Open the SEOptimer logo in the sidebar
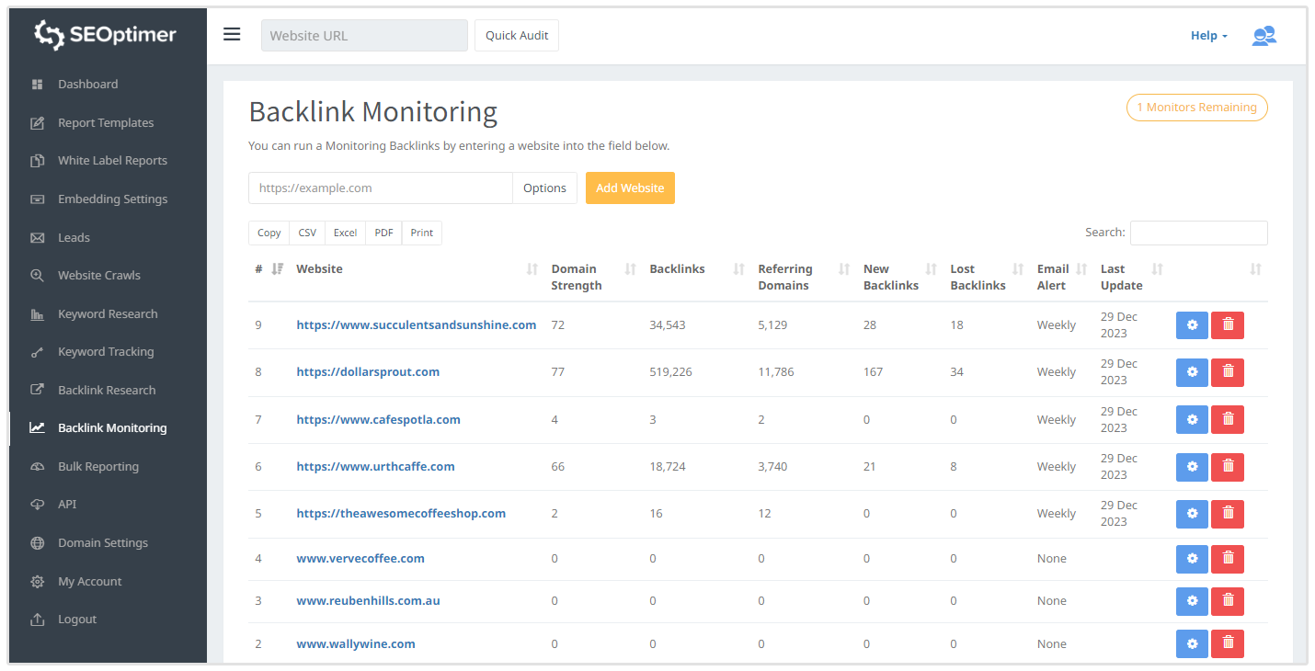1315x671 pixels. coord(106,35)
